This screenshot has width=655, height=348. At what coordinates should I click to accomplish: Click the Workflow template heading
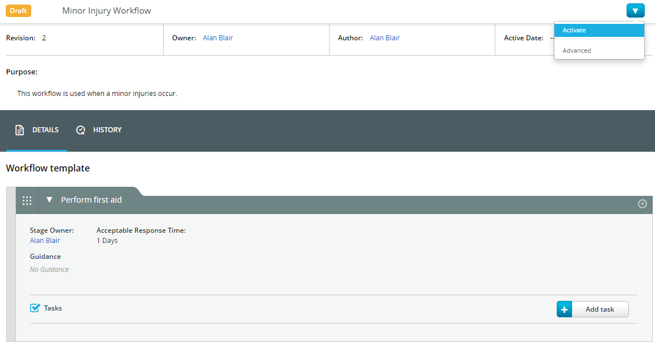coord(48,168)
